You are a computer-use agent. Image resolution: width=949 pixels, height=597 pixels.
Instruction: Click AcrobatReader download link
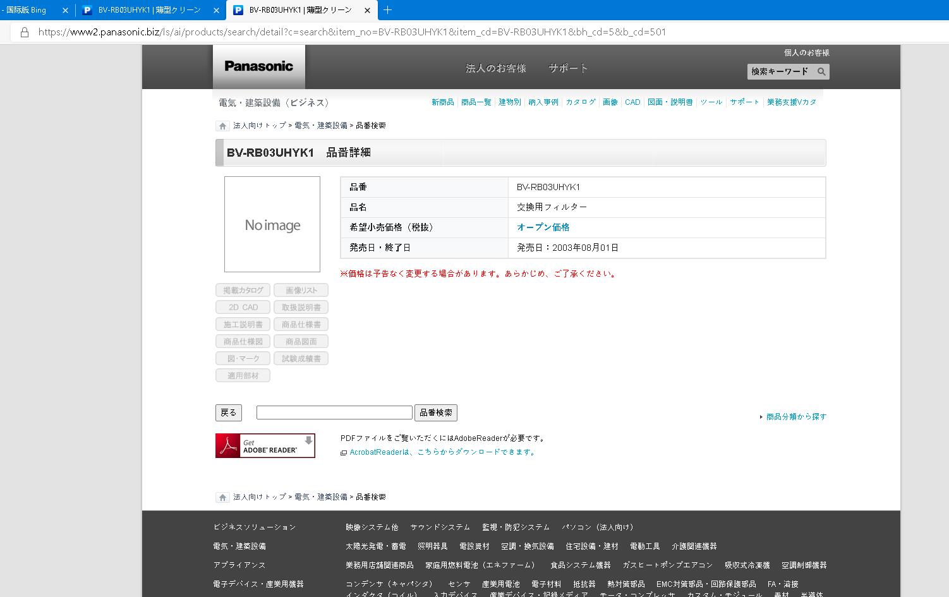(443, 452)
